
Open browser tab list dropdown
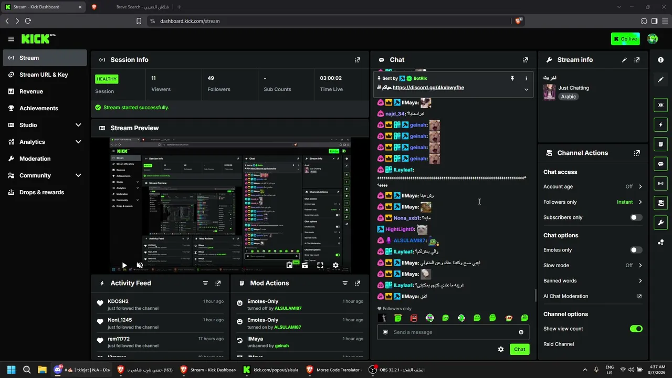pos(619,7)
